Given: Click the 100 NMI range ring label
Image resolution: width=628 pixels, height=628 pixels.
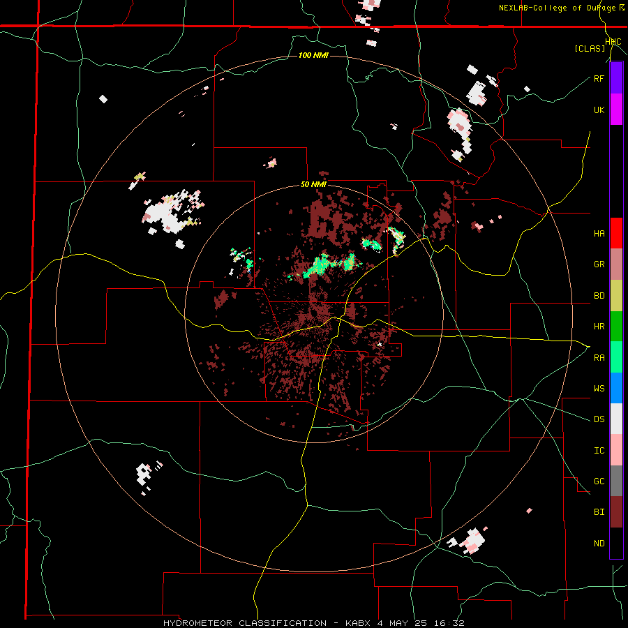Looking at the screenshot, I should tap(313, 55).
